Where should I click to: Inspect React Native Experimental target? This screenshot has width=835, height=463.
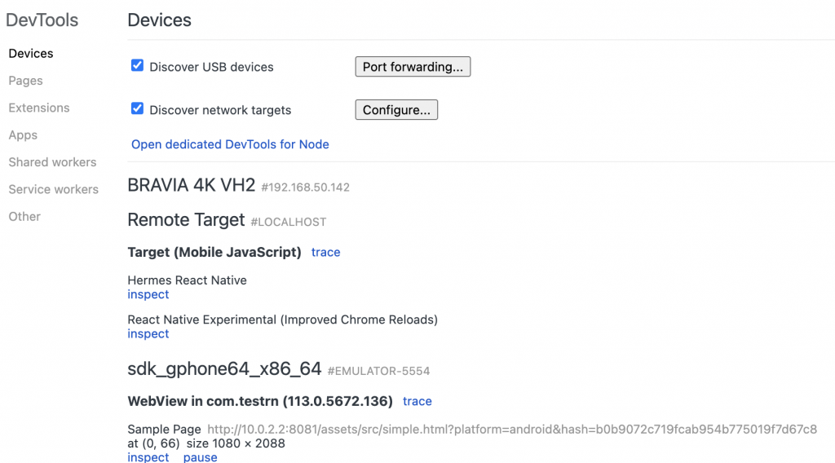[148, 333]
